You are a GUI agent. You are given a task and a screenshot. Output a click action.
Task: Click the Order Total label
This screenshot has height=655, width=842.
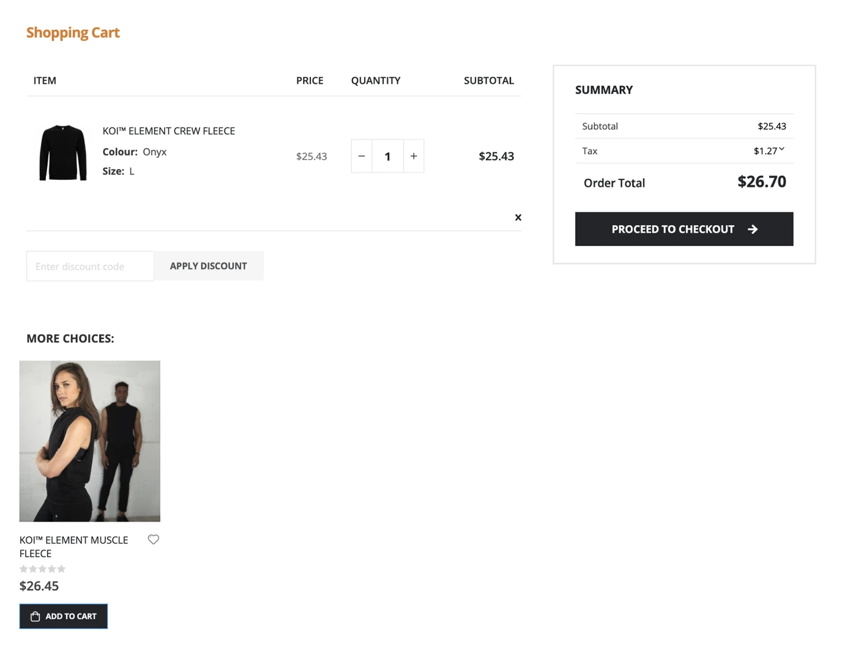pos(614,183)
